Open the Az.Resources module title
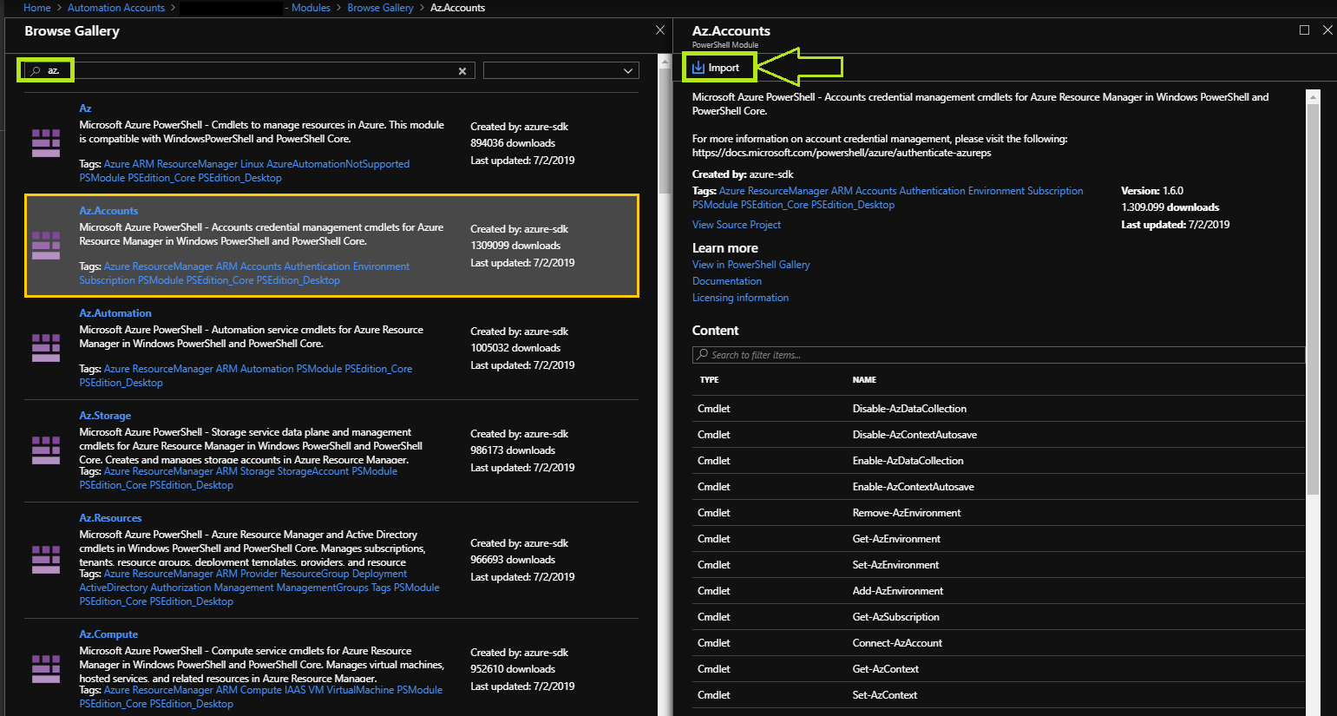This screenshot has width=1337, height=716. click(x=110, y=518)
